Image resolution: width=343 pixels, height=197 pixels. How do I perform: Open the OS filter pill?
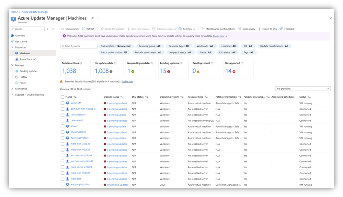pyautogui.click(x=248, y=46)
